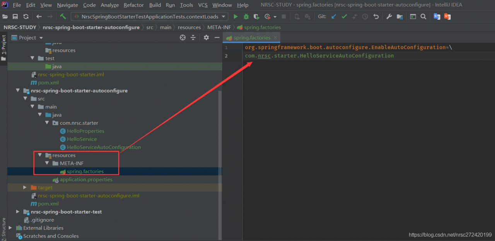Image resolution: width=495 pixels, height=241 pixels.
Task: Hide the Project panel with the minus icon
Action: coord(217,37)
